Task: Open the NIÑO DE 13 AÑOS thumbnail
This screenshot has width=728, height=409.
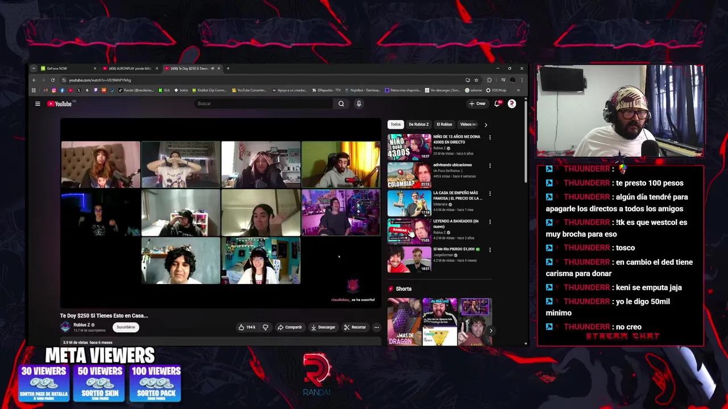Action: click(409, 147)
